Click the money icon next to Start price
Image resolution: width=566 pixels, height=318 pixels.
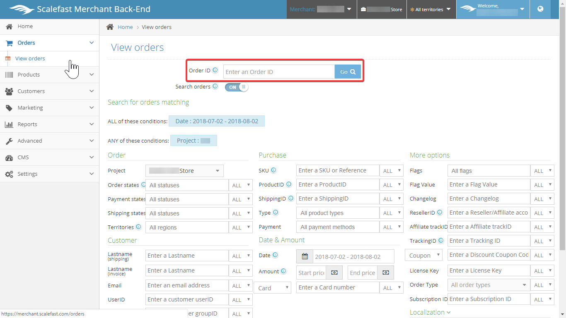(334, 273)
